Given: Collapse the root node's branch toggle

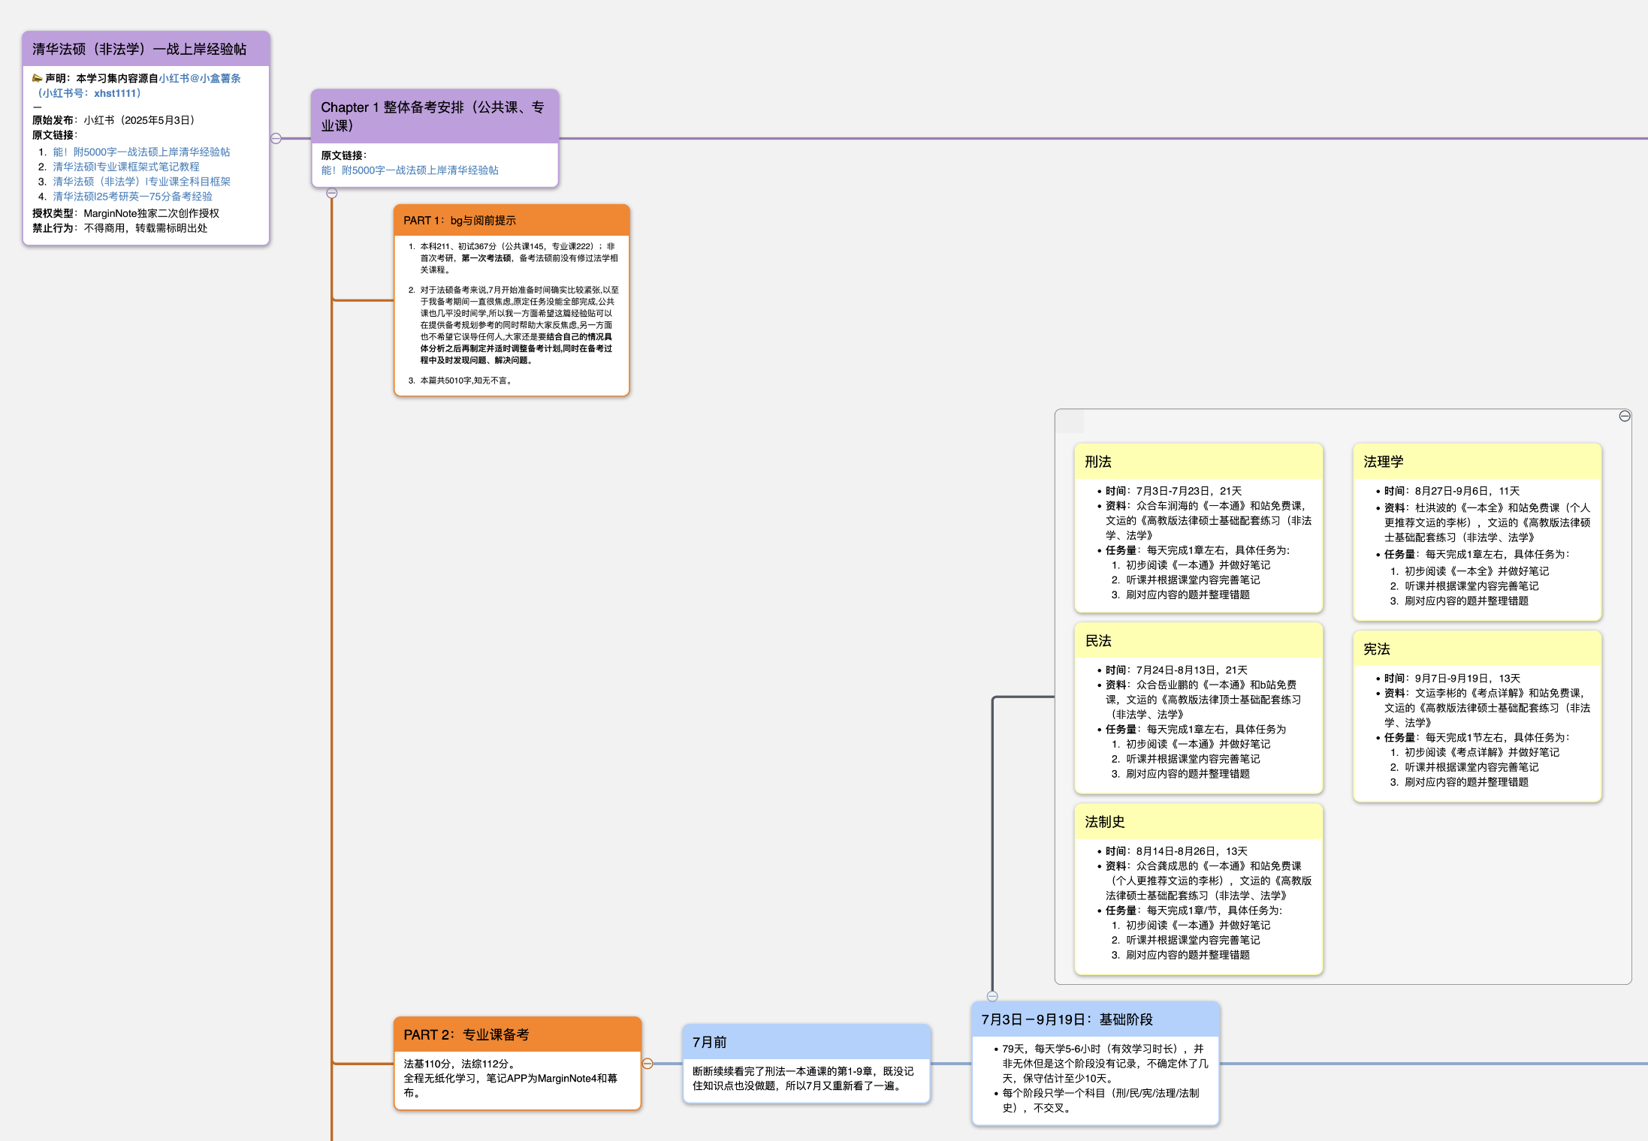Looking at the screenshot, I should click(276, 138).
